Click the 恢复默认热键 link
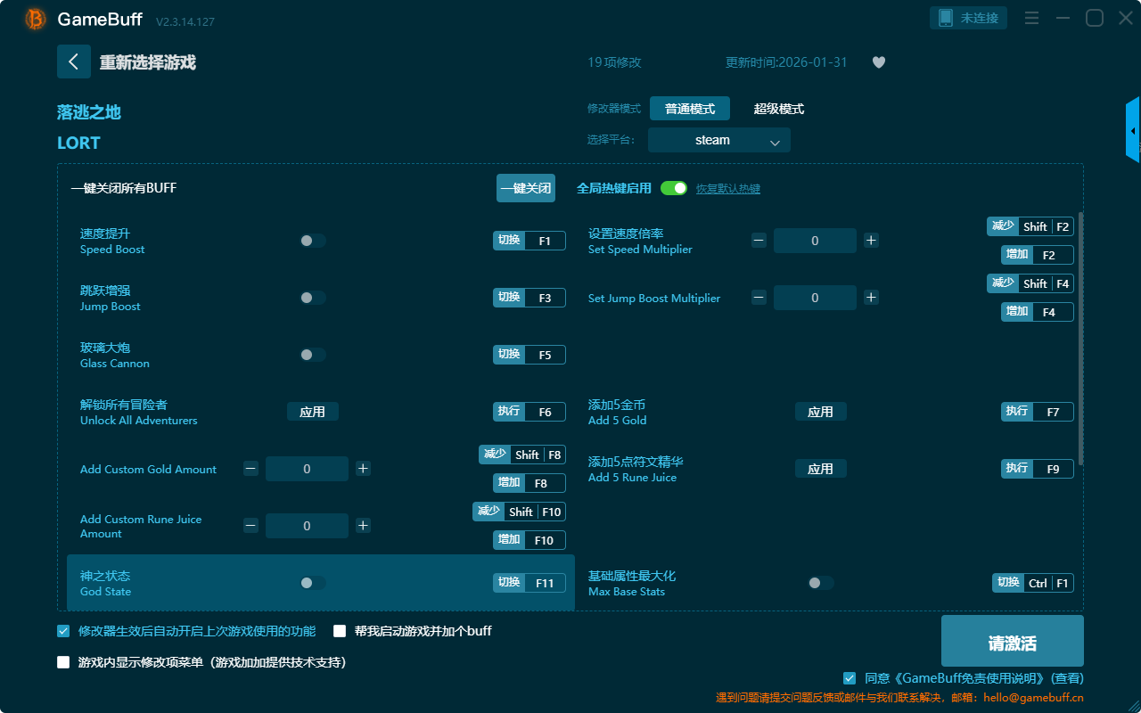The width and height of the screenshot is (1141, 713). (727, 189)
